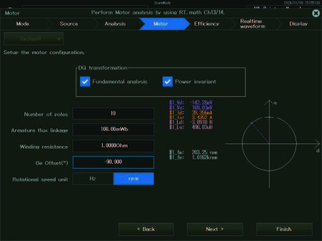The height and width of the screenshot is (241, 322).
Task: Switch to the Mode step tab
Action: tap(23, 24)
